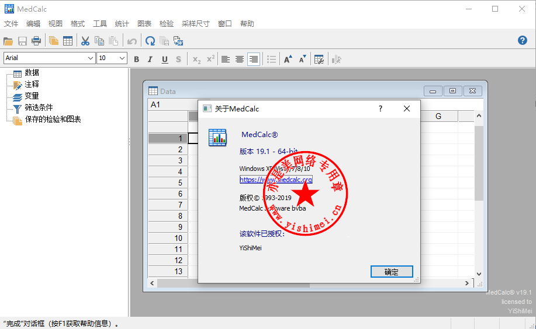The height and width of the screenshot is (329, 536).
Task: Maximize the Data window
Action: pyautogui.click(x=452, y=91)
